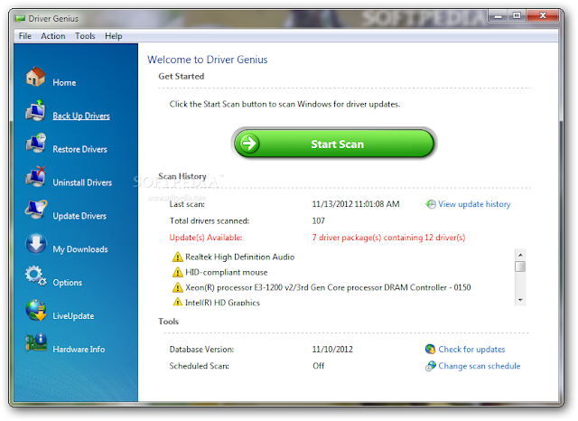Open Options text link
578x421 pixels.
tap(68, 283)
